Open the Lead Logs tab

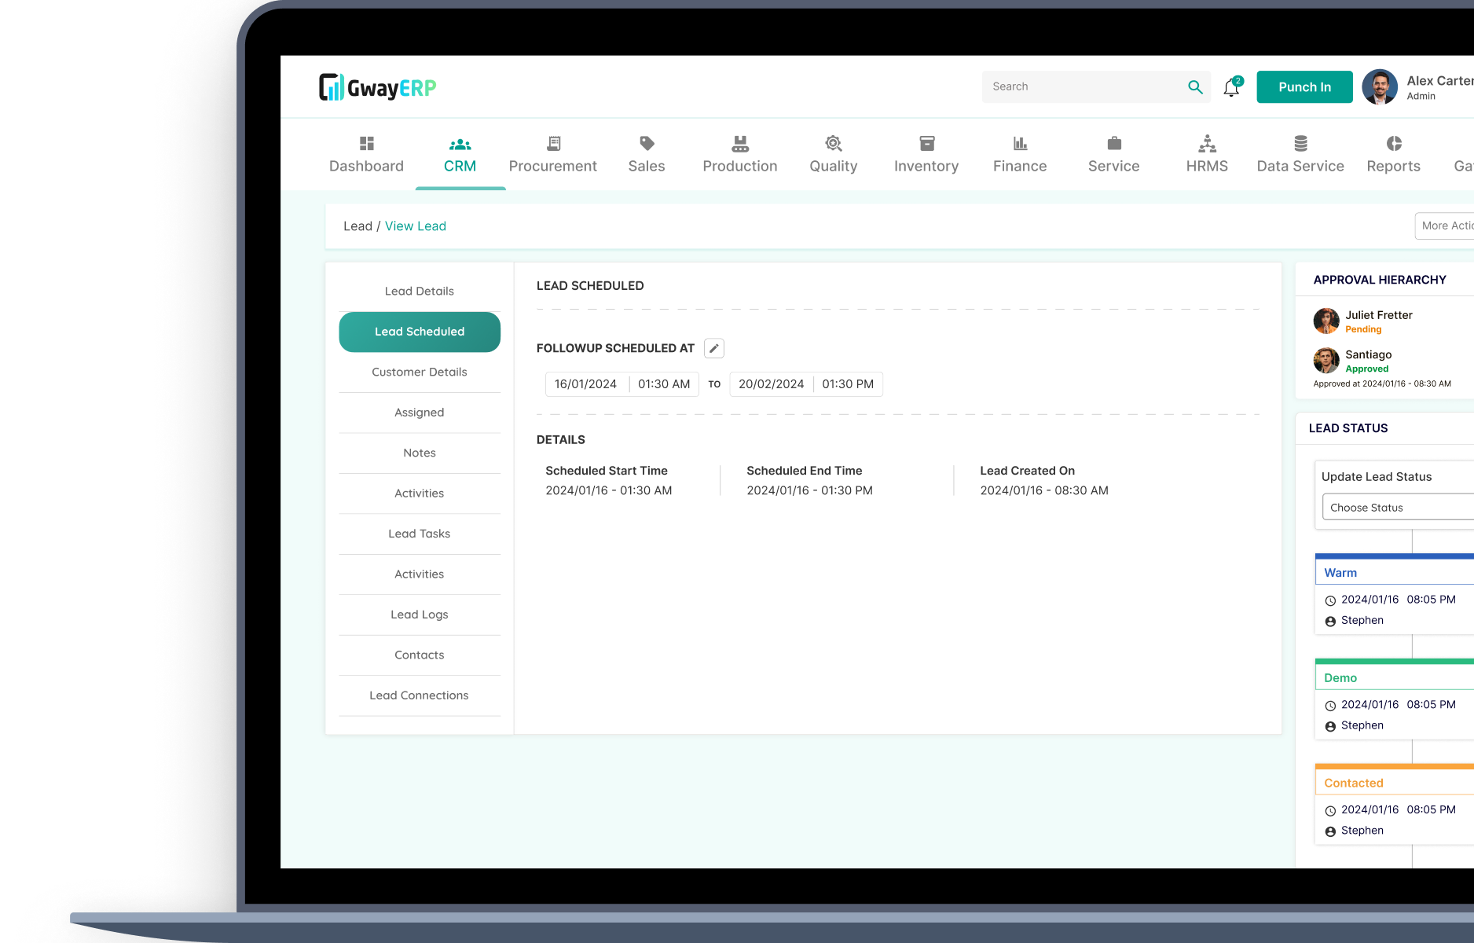420,615
